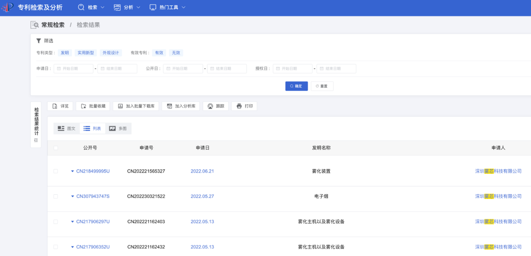Open publication CN217906352U

tap(93, 247)
